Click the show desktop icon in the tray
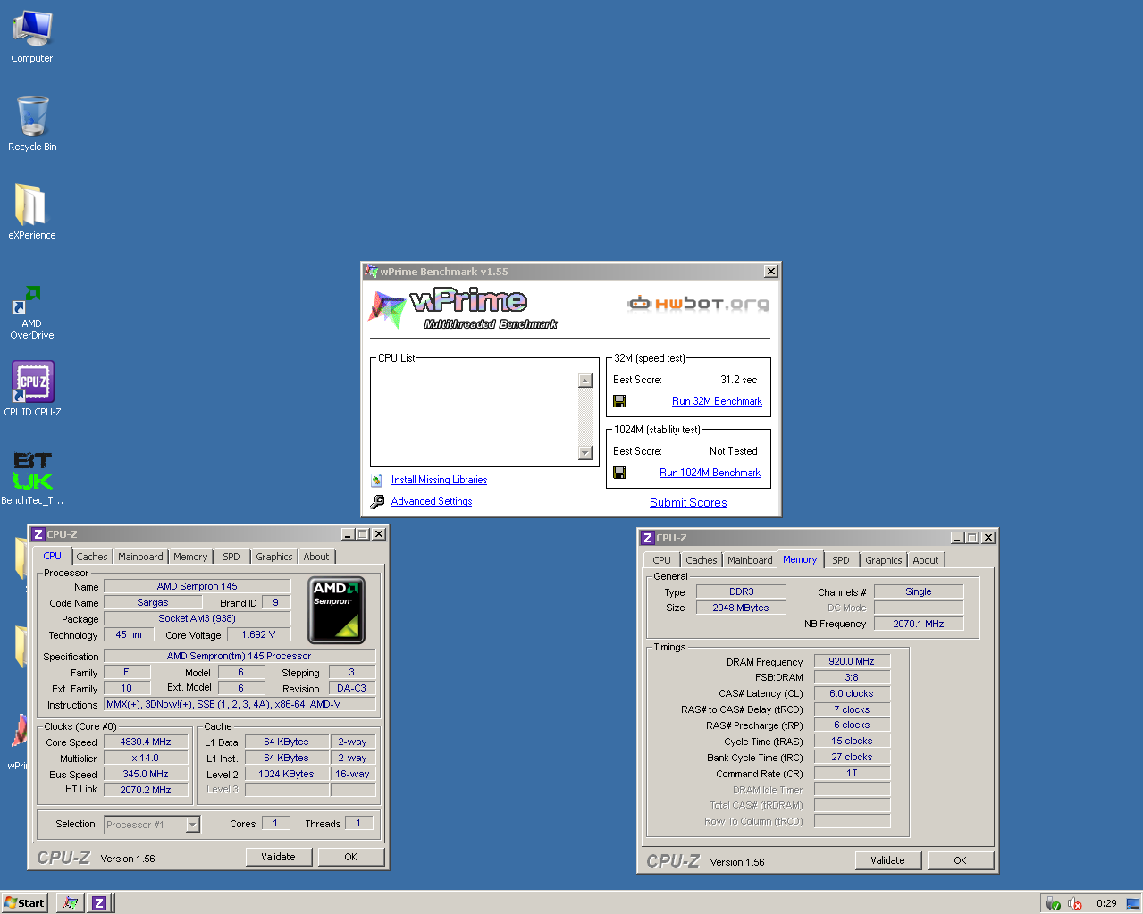The image size is (1143, 914). [x=1133, y=903]
